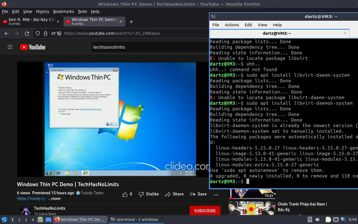Viewport: 358px width, 224px height.
Task: Open the update notifier tray icon
Action: pos(343,220)
